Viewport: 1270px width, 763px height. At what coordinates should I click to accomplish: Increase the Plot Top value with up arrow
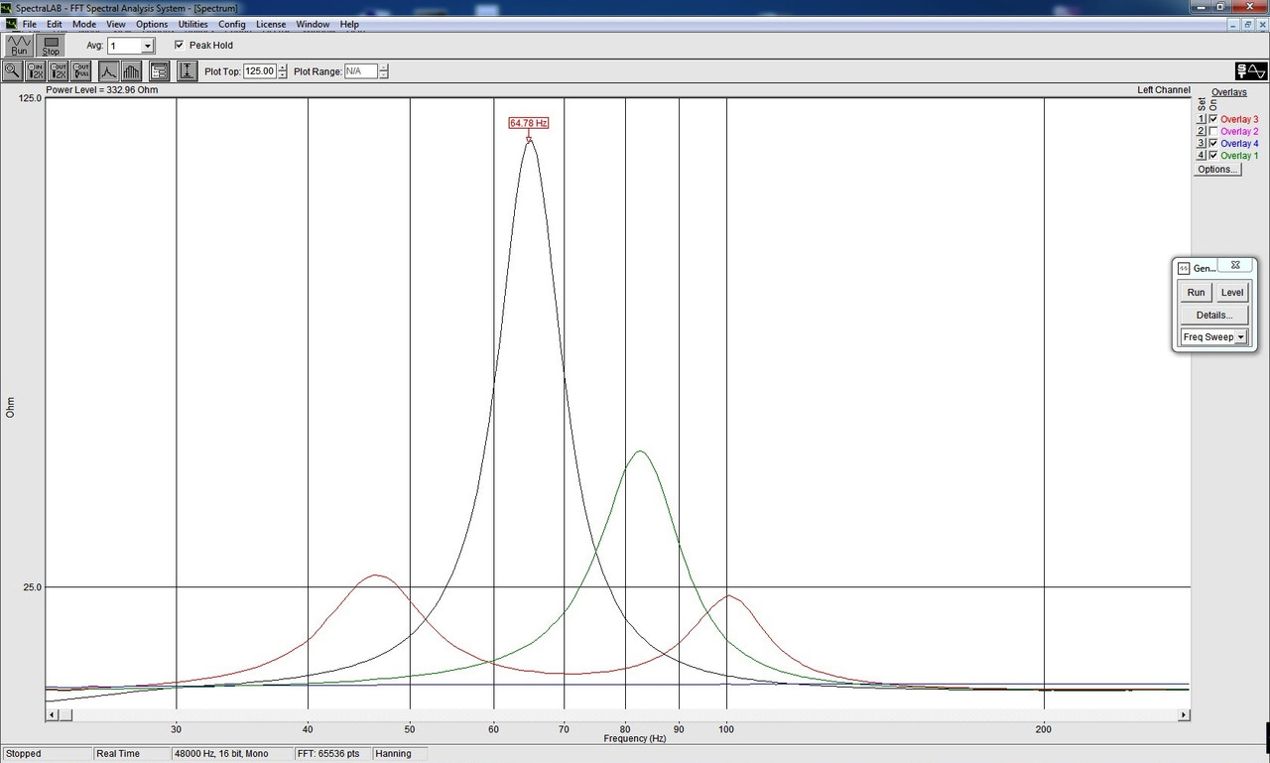coord(283,67)
